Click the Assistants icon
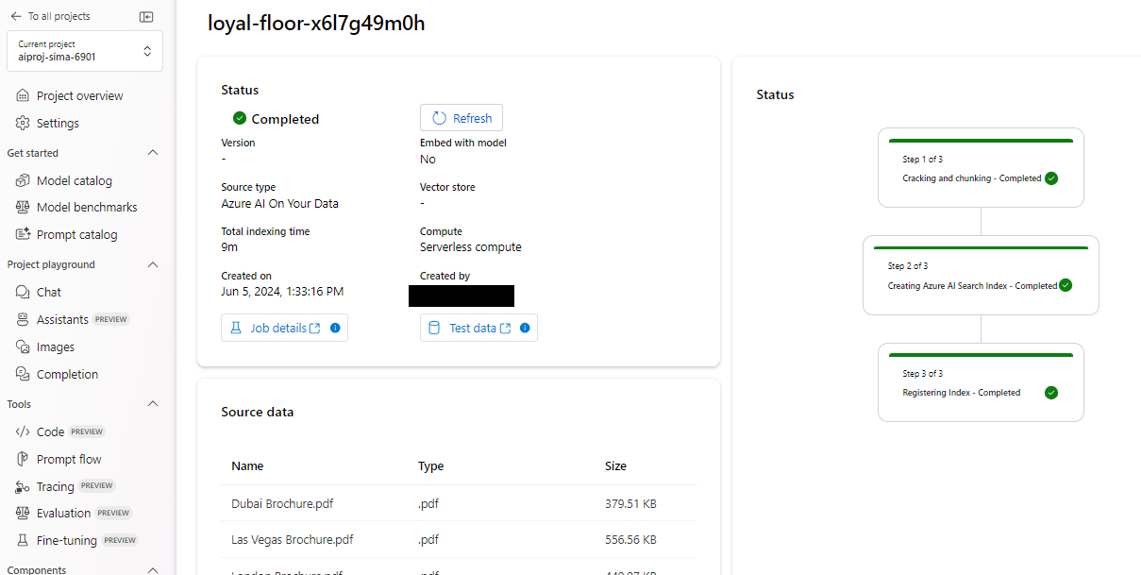The image size is (1141, 575). pos(23,319)
